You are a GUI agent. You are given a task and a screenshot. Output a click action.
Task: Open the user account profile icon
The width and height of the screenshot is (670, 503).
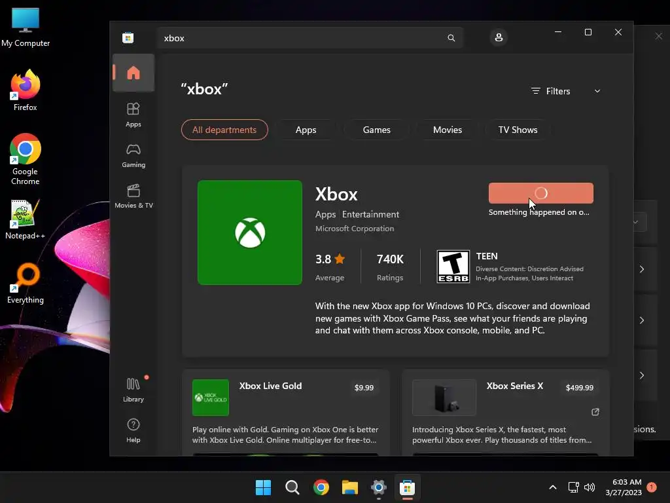[x=498, y=37]
